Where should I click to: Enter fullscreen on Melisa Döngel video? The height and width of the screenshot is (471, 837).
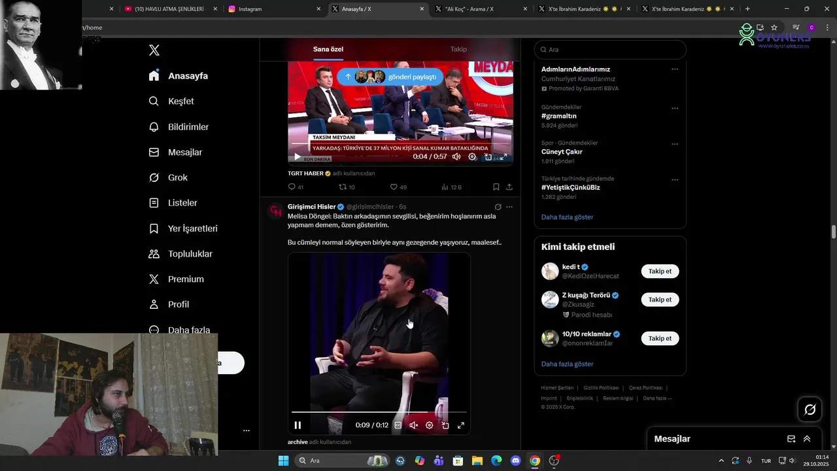[461, 425]
